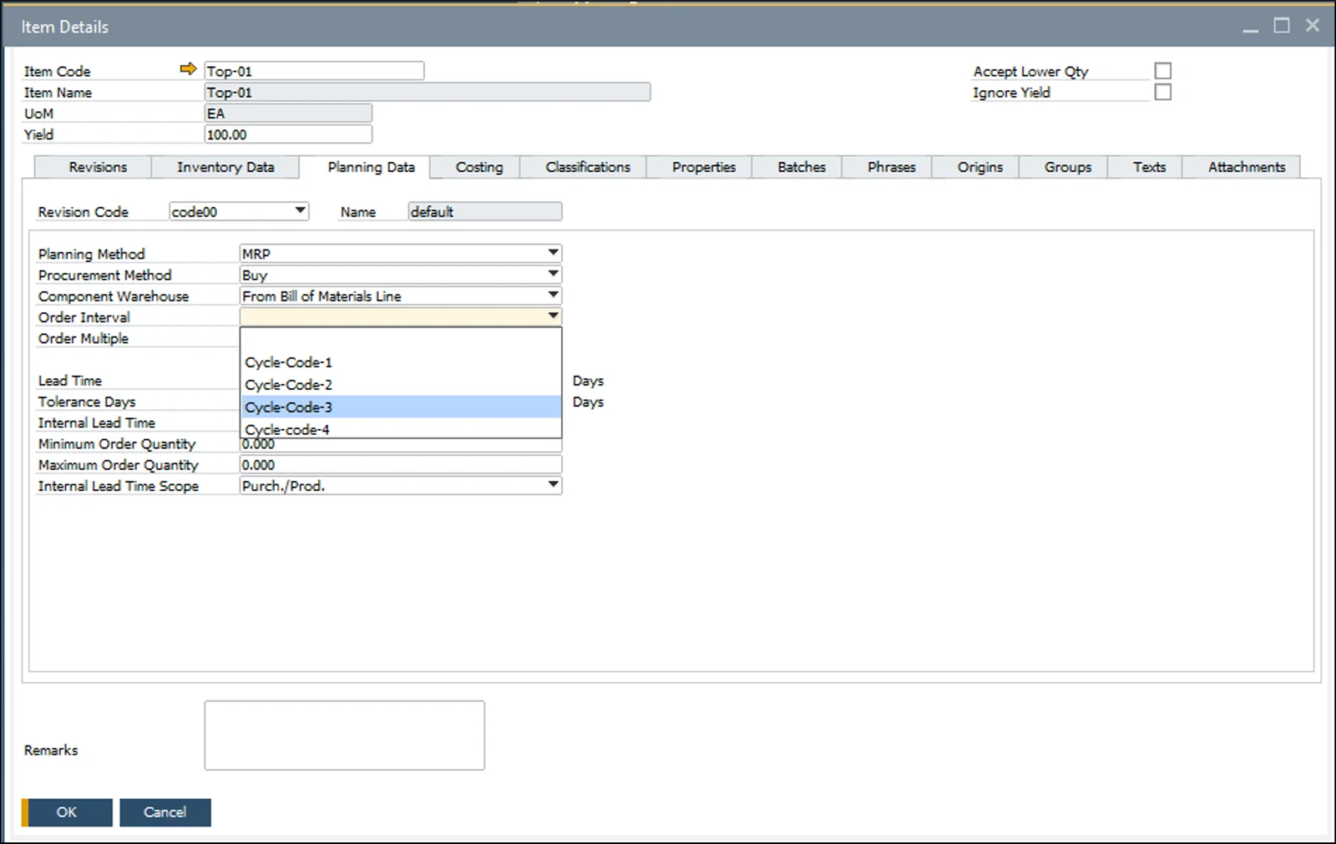Image resolution: width=1336 pixels, height=844 pixels.
Task: Collapse the Order Interval dropdown arrow
Action: 553,316
